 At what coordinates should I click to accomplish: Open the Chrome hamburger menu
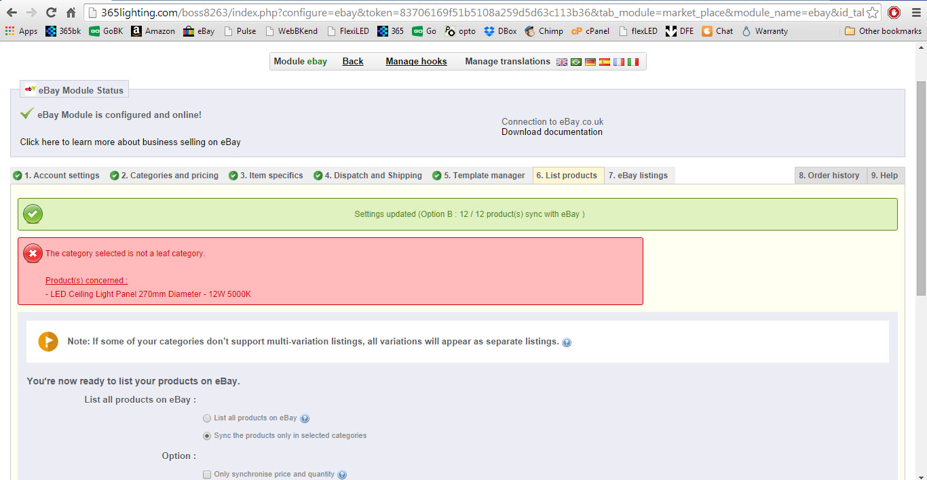915,12
